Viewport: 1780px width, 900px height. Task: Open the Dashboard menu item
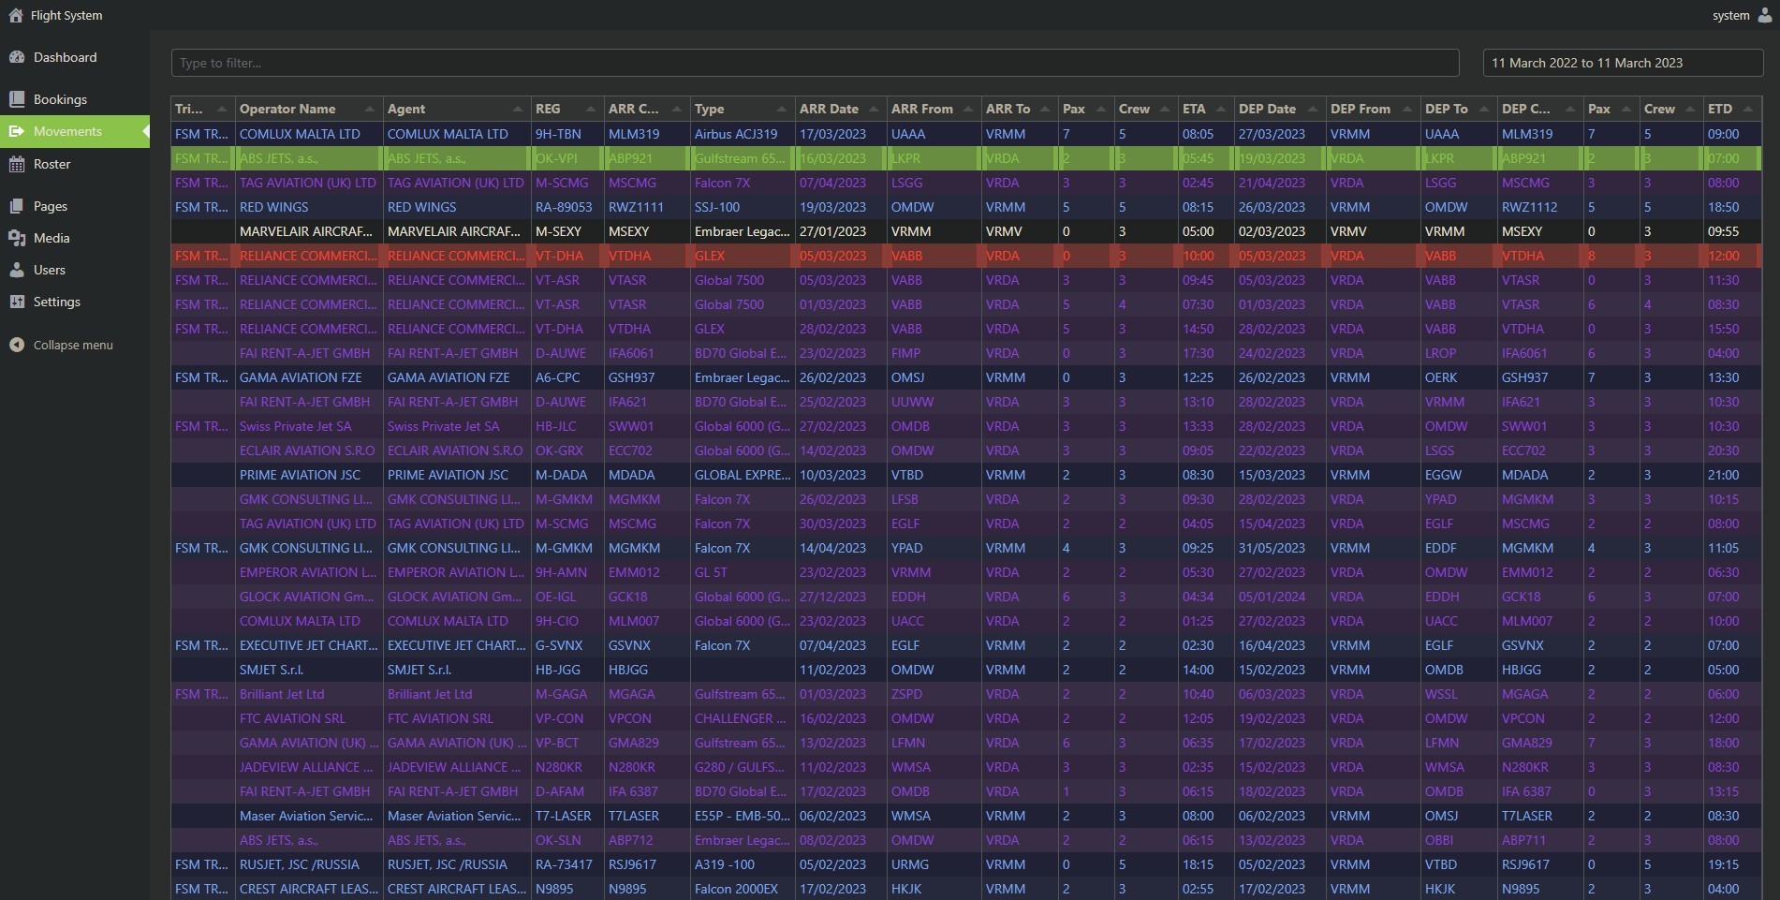pyautogui.click(x=75, y=57)
